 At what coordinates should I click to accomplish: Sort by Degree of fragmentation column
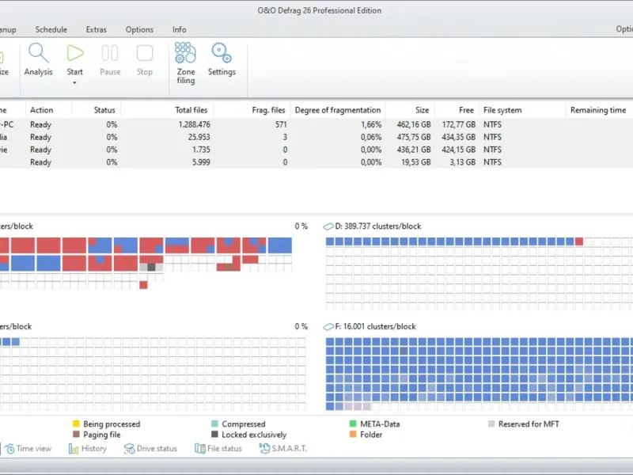pos(338,110)
